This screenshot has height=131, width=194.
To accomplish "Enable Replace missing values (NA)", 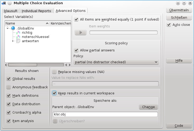I will tap(54, 72).
